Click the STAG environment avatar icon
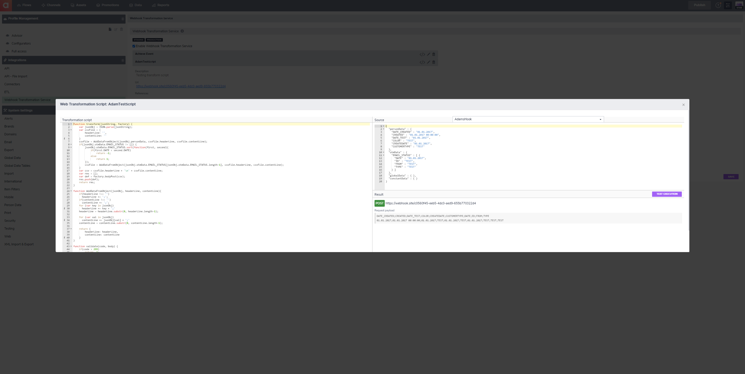Viewport: 745px width, 374px height. [x=739, y=5]
